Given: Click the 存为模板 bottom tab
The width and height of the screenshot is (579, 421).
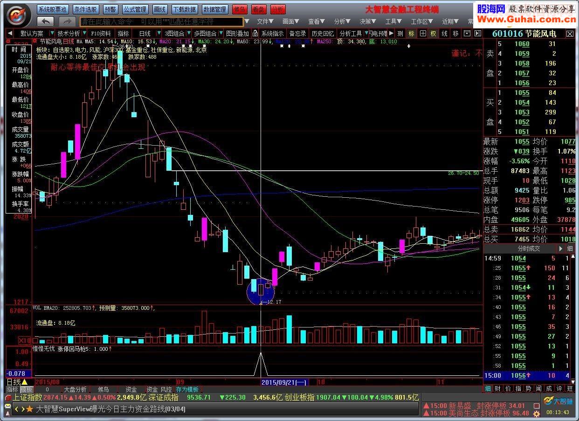Looking at the screenshot, I should click(x=187, y=389).
